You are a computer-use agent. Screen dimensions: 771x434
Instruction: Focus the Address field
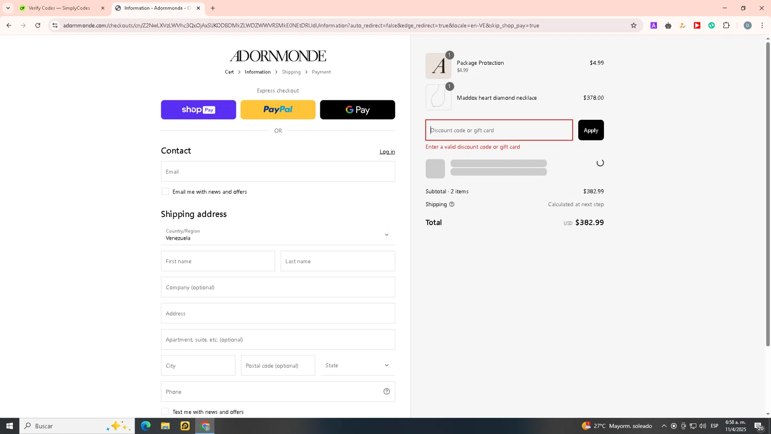click(x=278, y=313)
